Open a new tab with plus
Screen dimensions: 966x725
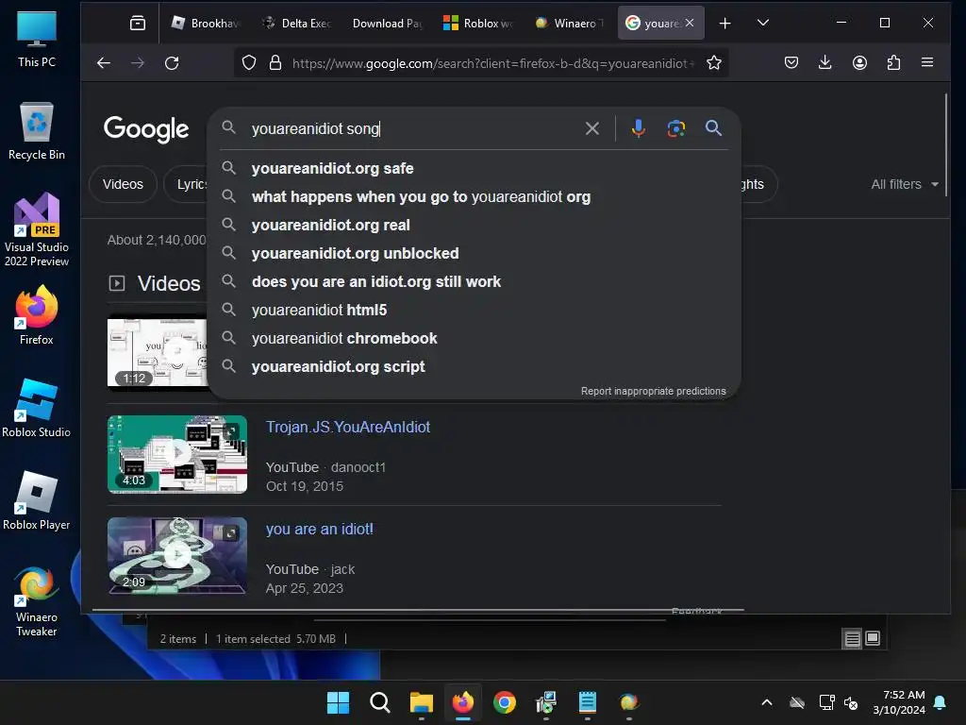725,24
